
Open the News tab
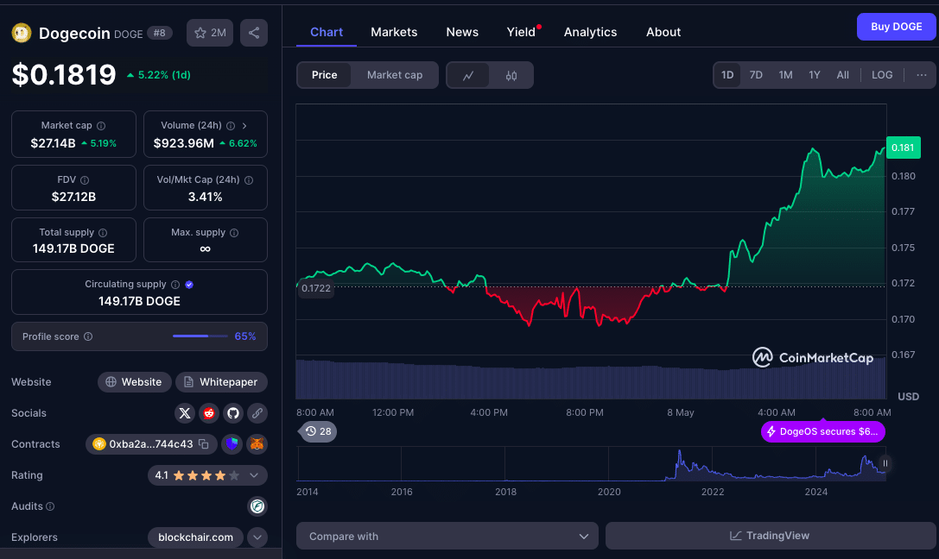462,32
